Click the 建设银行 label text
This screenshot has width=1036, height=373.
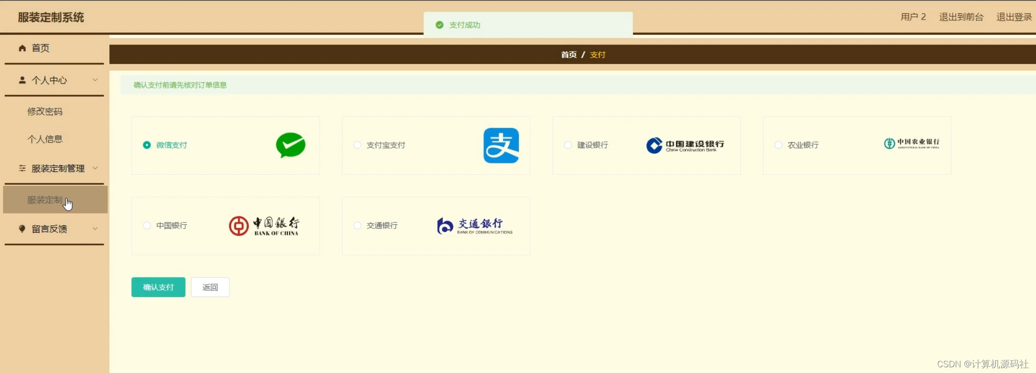pos(592,145)
